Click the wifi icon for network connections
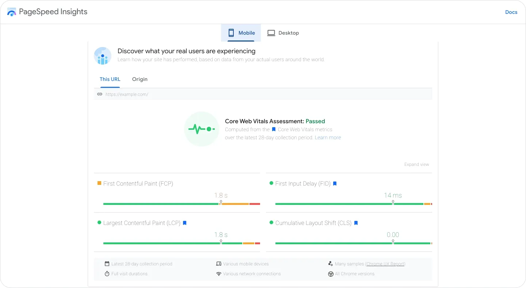 pos(218,274)
